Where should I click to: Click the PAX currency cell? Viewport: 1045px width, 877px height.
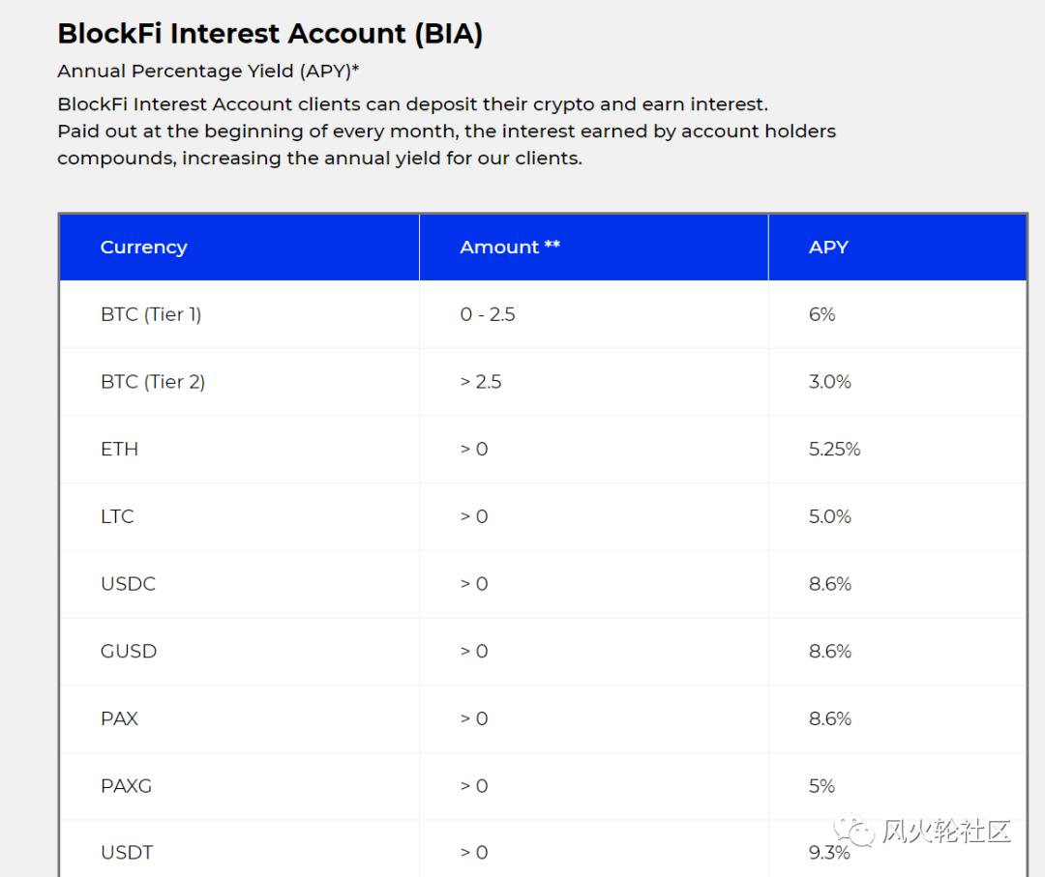click(x=119, y=718)
